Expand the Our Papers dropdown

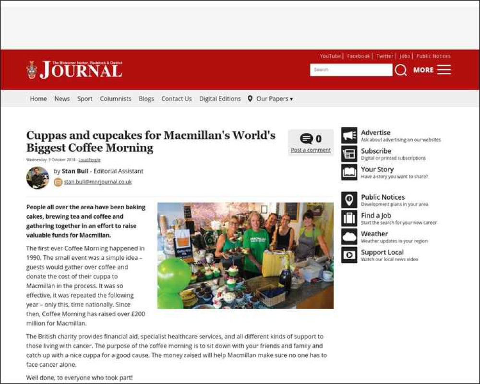[x=275, y=99]
